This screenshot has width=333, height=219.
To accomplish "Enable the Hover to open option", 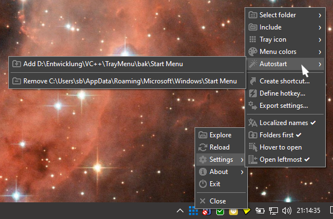I will [285, 147].
